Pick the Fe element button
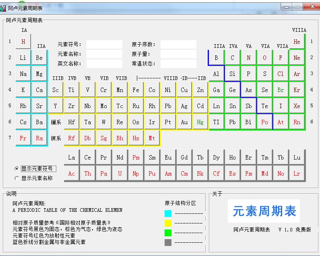The width and height of the screenshot is (320, 256). pos(136,90)
